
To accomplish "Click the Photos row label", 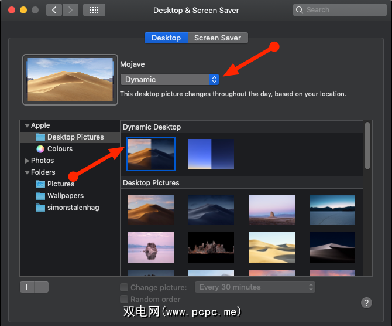I will 42,161.
